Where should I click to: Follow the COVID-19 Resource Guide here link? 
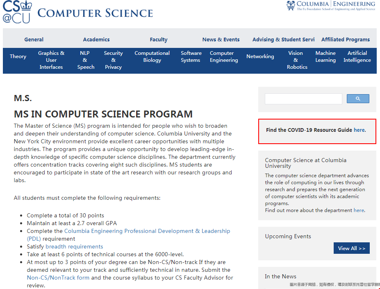click(x=359, y=130)
